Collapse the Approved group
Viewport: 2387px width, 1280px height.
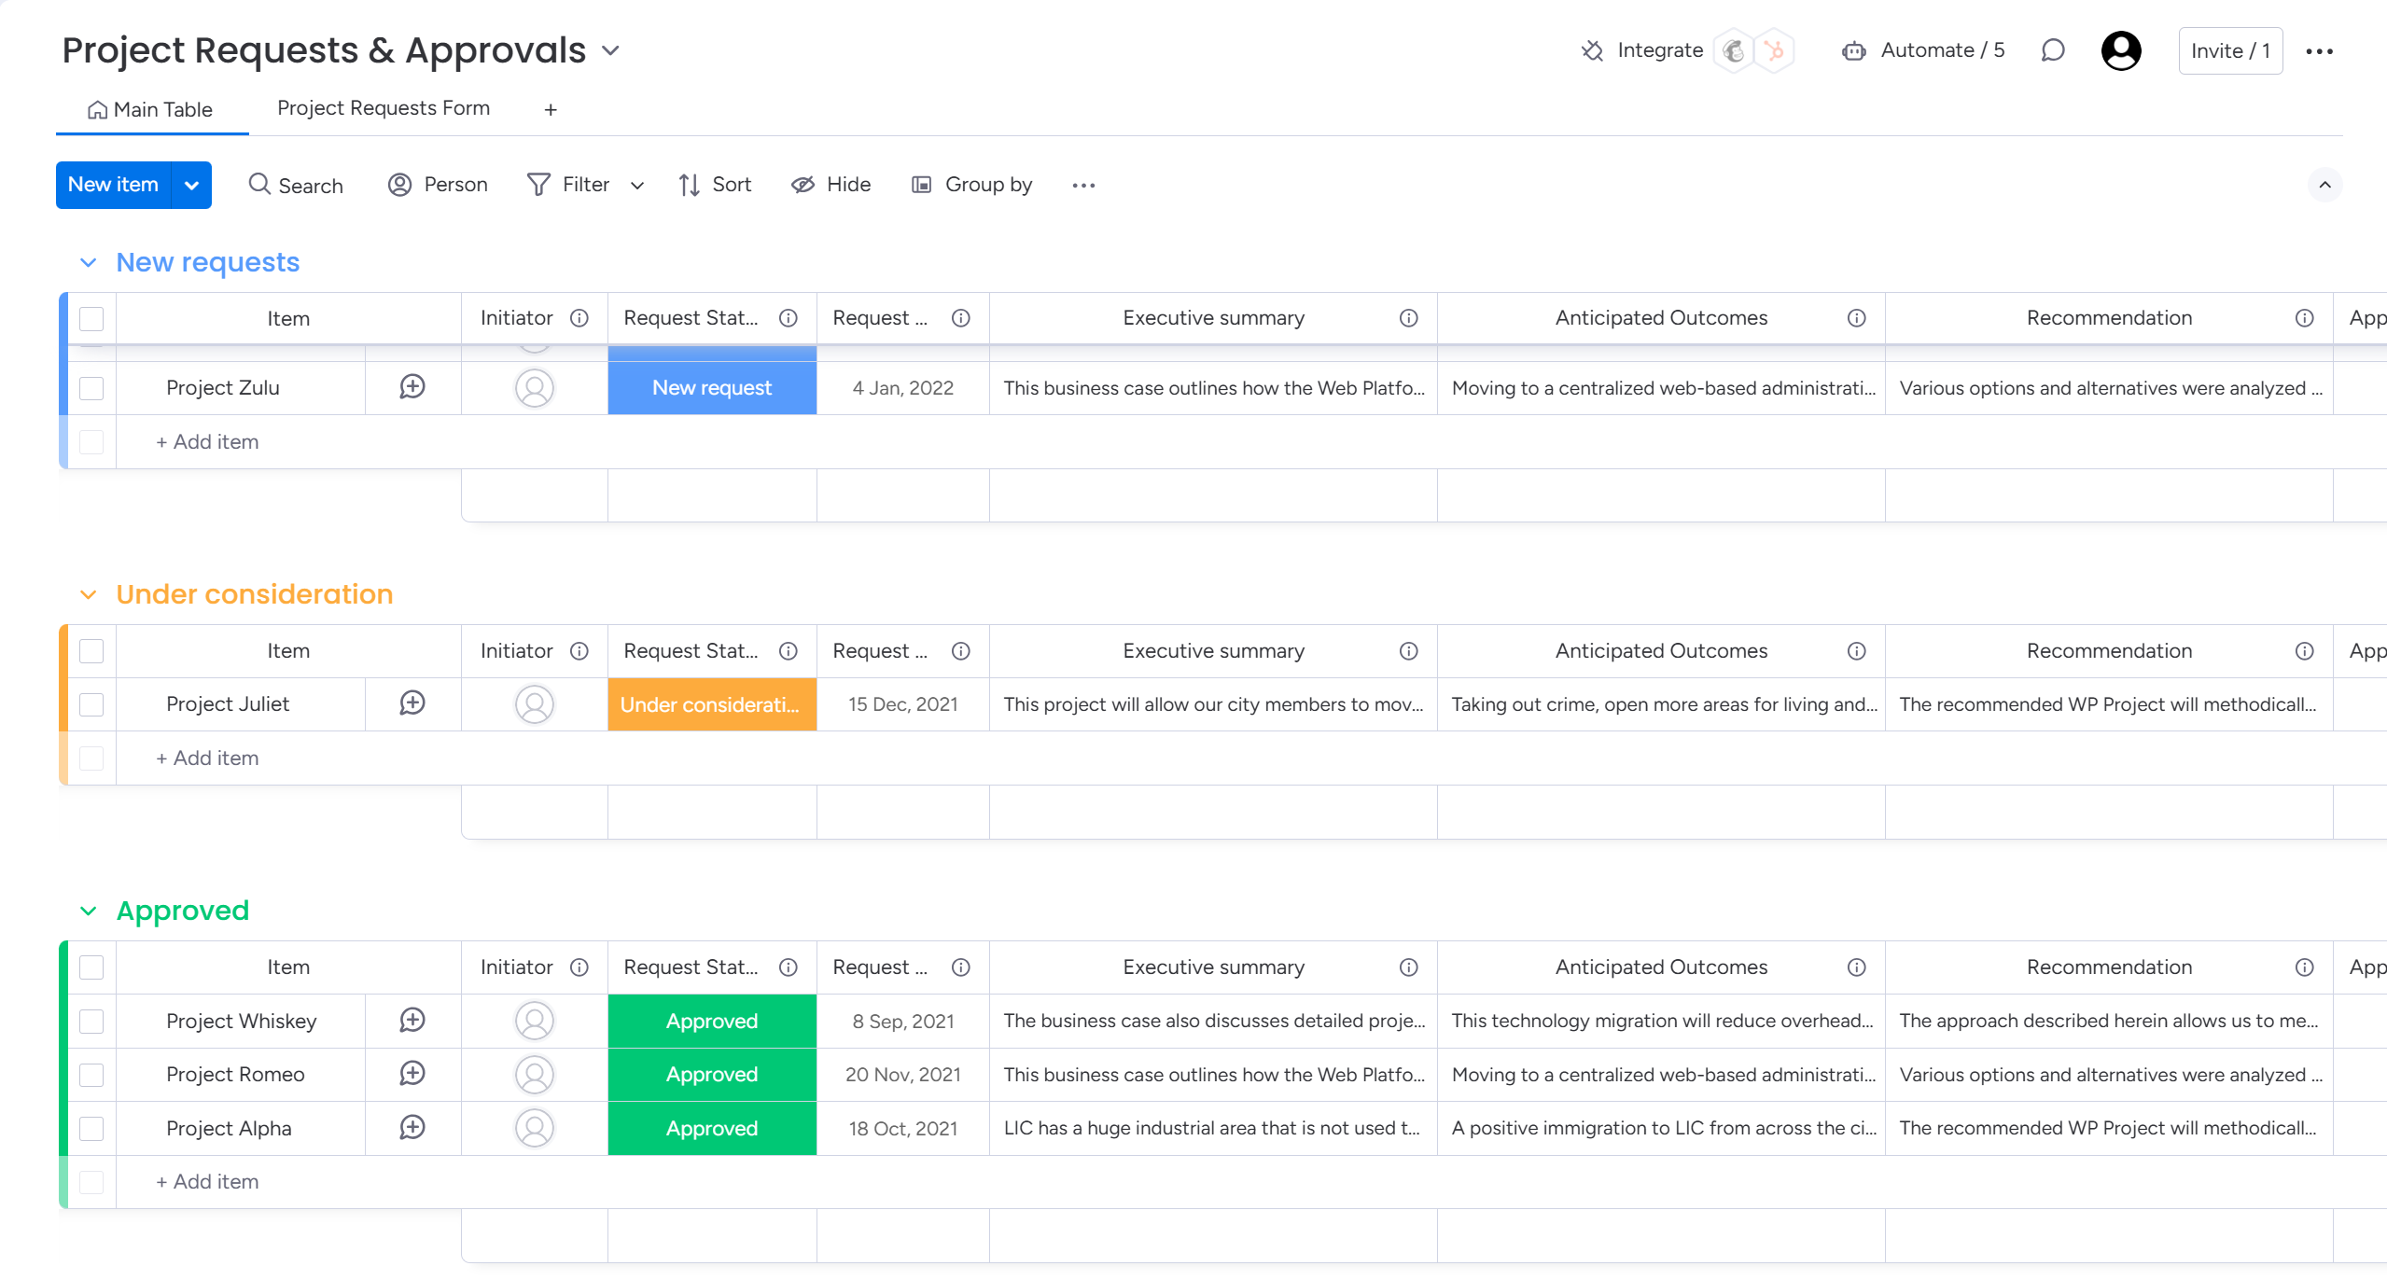89,911
